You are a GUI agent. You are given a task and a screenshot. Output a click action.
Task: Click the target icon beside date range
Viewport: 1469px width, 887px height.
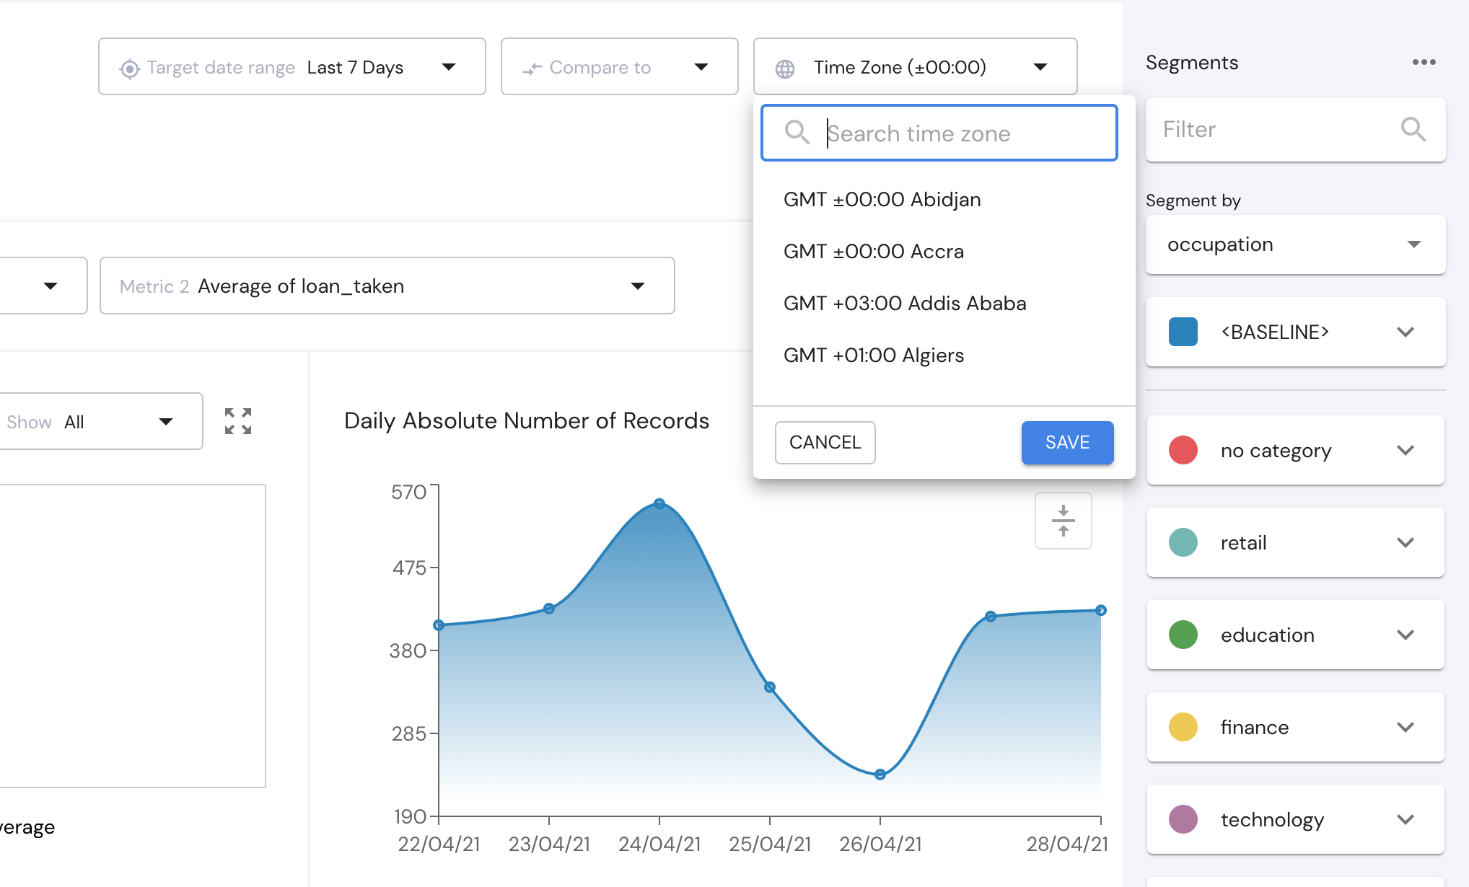point(129,69)
